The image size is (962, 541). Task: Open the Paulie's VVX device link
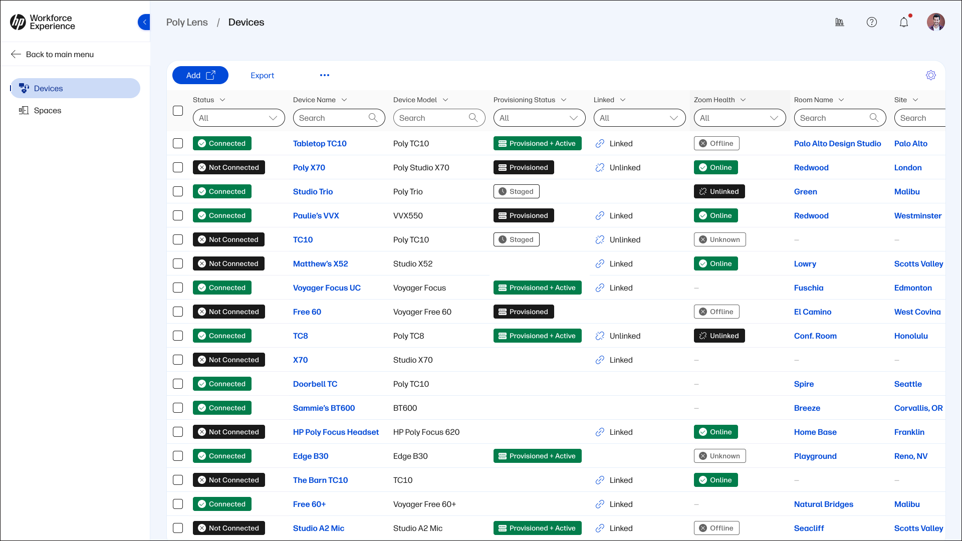(316, 215)
